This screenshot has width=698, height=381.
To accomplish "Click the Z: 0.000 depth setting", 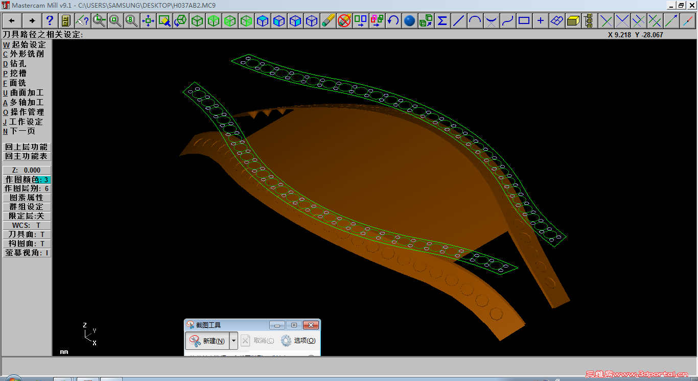I will (27, 170).
